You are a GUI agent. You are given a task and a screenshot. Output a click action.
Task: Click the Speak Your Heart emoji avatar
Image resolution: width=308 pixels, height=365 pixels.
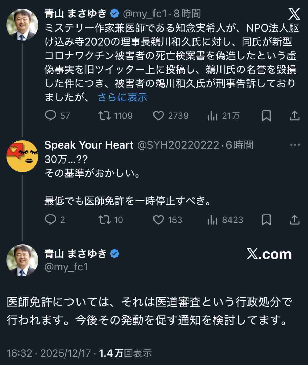tap(22, 155)
